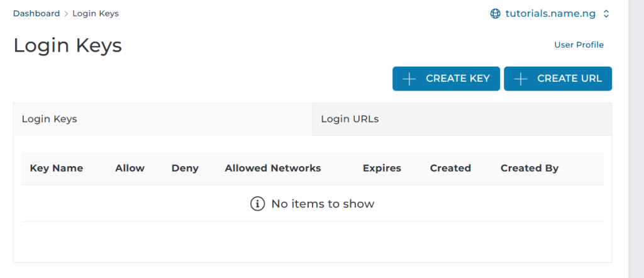The image size is (644, 278).
Task: Click the info icon beside No items to show
Action: click(x=257, y=204)
